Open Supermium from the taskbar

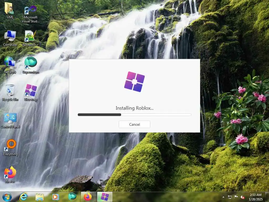point(72,197)
